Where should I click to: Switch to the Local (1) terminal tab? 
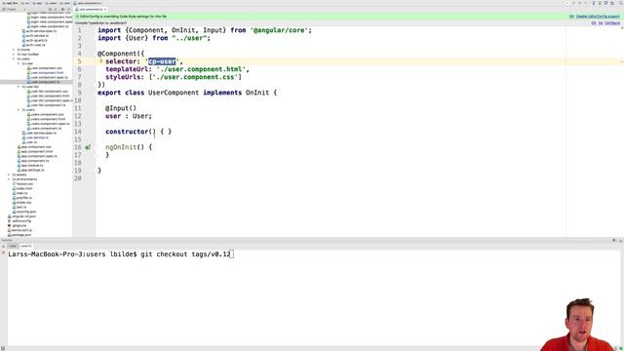[26, 247]
